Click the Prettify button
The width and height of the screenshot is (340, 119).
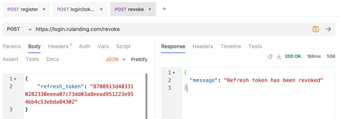pos(139,59)
